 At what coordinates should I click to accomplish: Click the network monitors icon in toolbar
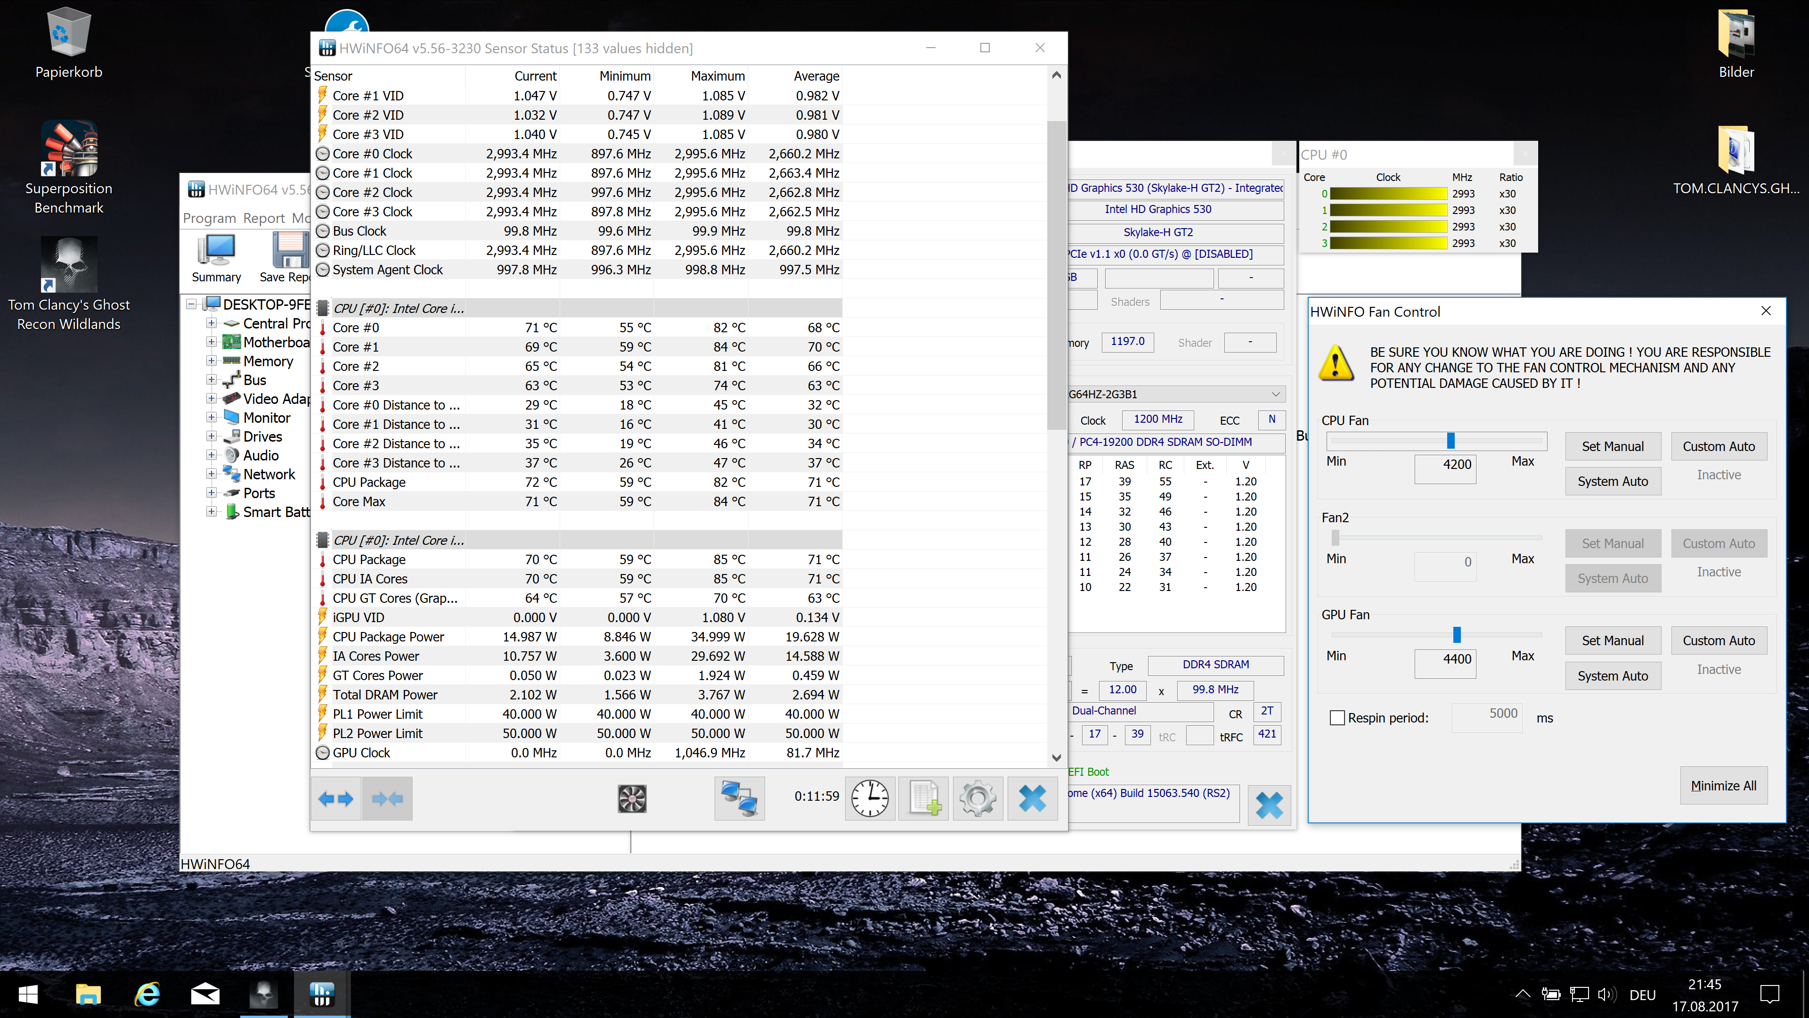point(740,798)
